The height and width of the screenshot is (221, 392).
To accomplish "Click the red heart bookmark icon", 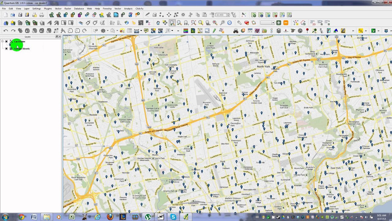I will 247,23.
